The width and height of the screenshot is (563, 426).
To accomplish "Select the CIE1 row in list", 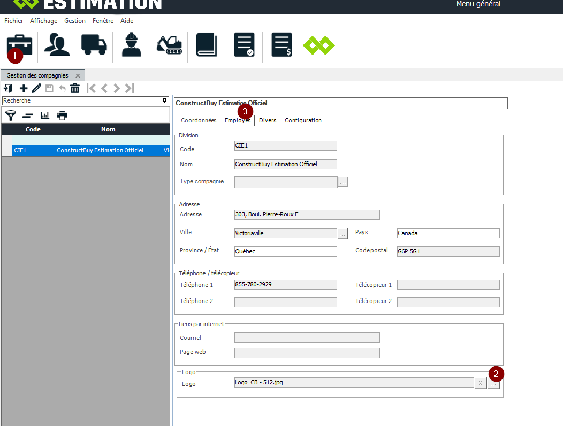I will click(x=86, y=150).
